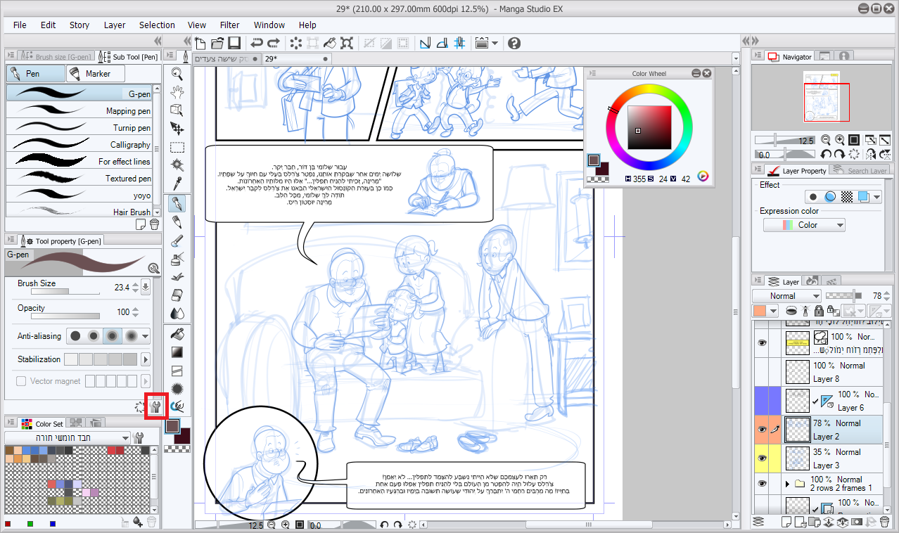The height and width of the screenshot is (533, 899).
Task: Select the Zoom magnifier tool
Action: coord(177,74)
